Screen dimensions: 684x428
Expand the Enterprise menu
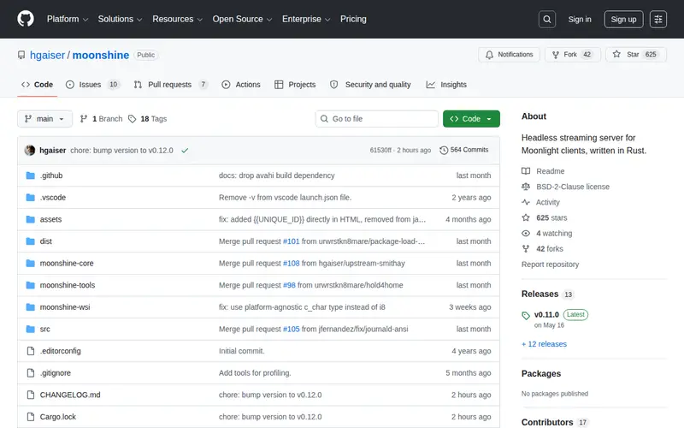click(306, 19)
